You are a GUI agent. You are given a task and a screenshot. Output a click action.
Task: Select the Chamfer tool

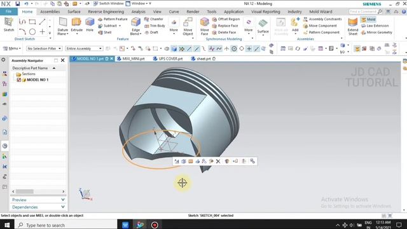[154, 19]
